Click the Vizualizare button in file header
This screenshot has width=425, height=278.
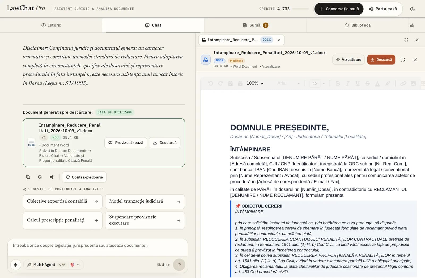348,60
